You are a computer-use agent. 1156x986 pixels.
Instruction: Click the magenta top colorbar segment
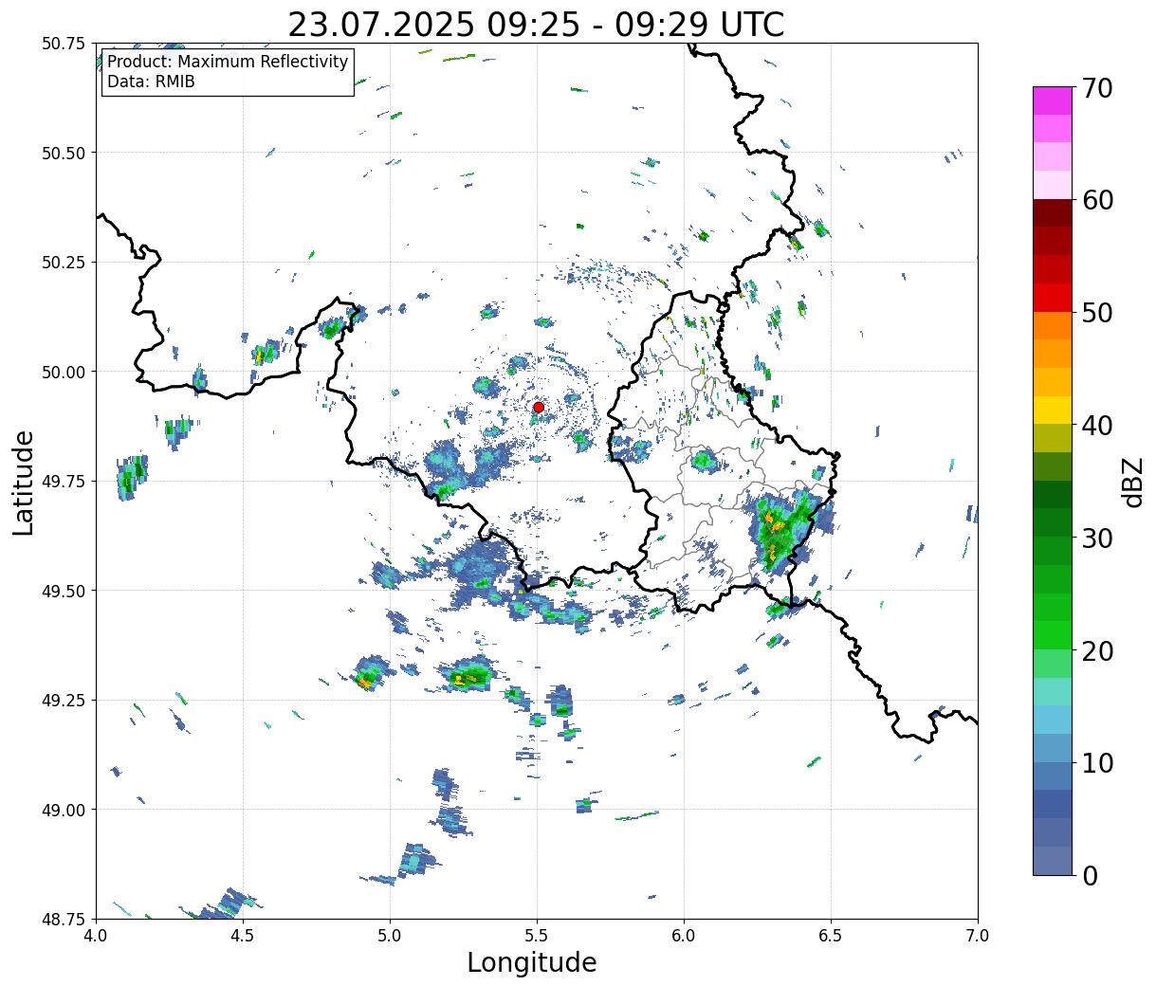[1053, 100]
